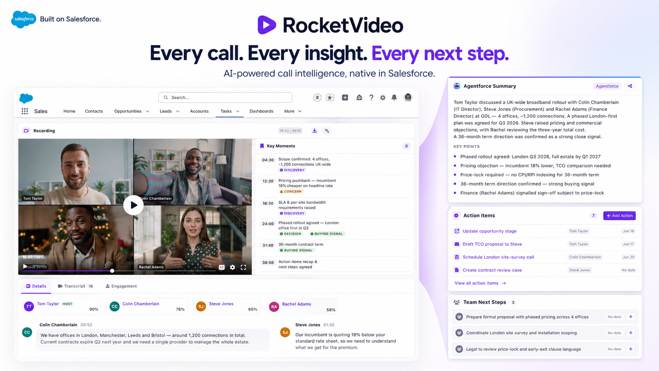Image resolution: width=659 pixels, height=371 pixels.
Task: Play the recording with center play button
Action: pos(134,205)
